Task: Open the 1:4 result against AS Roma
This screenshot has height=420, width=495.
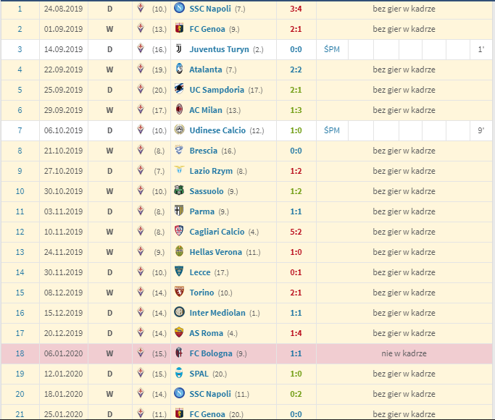Action: pos(296,333)
